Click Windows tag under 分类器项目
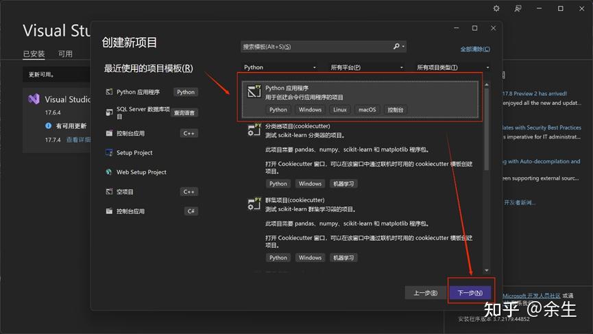Viewport: 593px width, 334px height. click(x=310, y=183)
